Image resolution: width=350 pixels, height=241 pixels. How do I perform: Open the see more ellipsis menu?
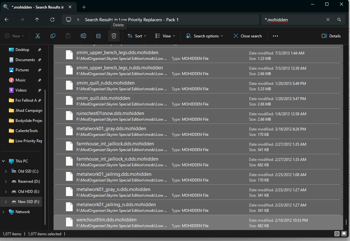pyautogui.click(x=275, y=36)
